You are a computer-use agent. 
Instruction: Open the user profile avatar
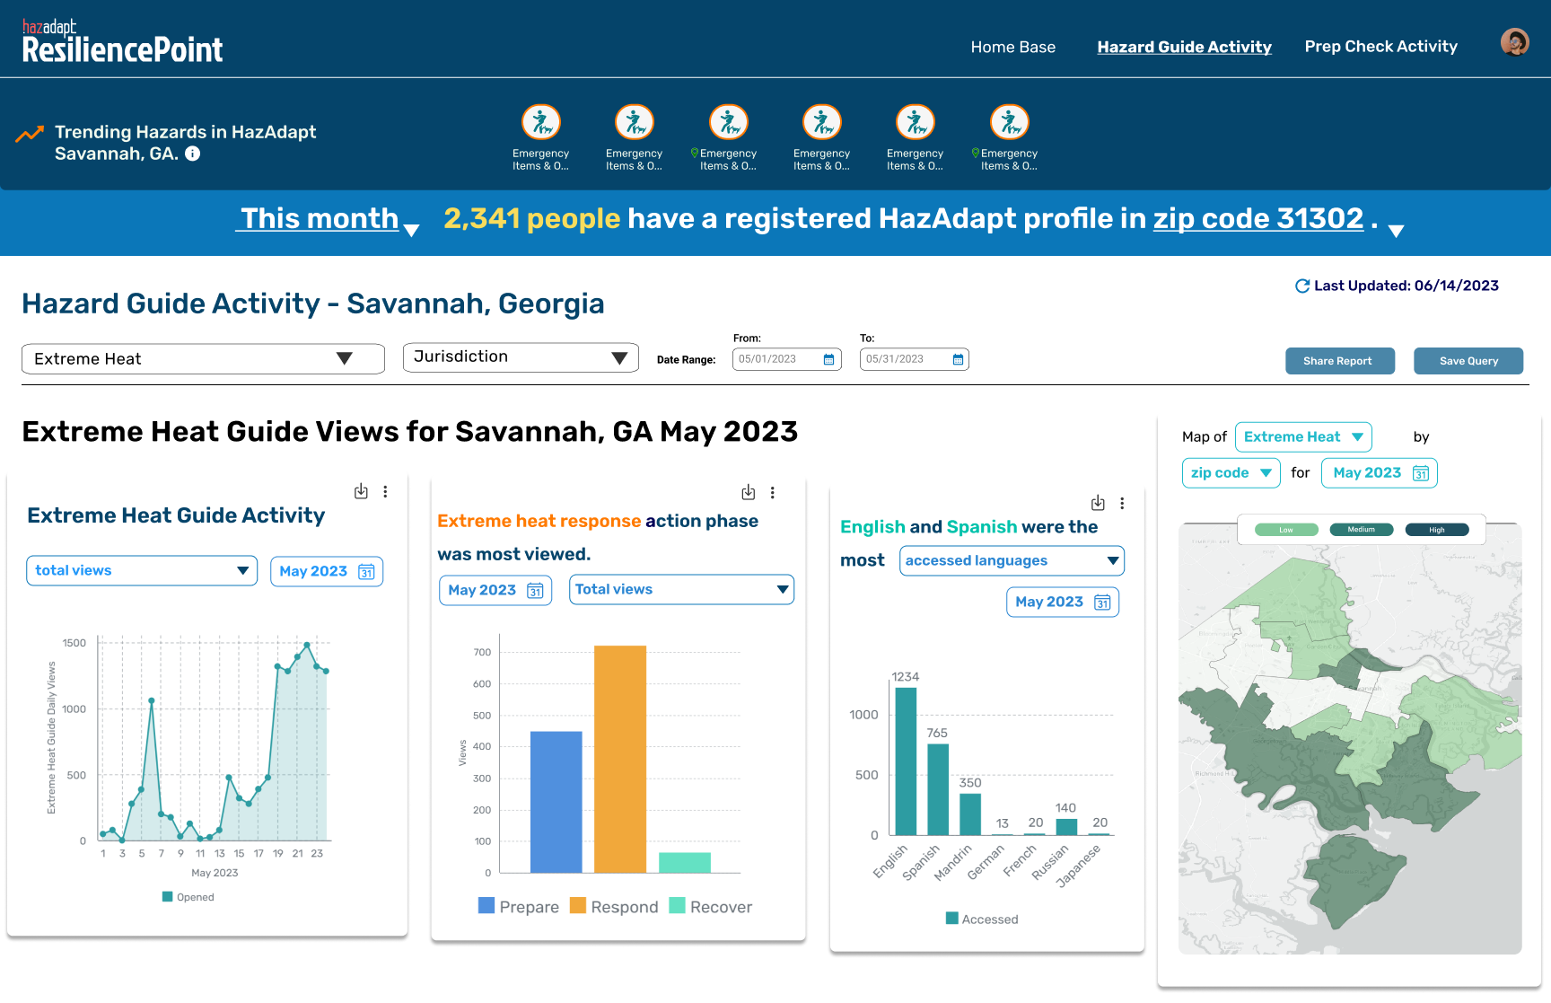1515,42
